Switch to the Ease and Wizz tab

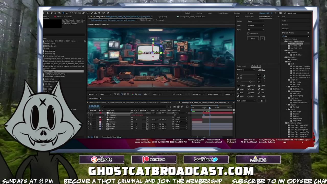264,17
